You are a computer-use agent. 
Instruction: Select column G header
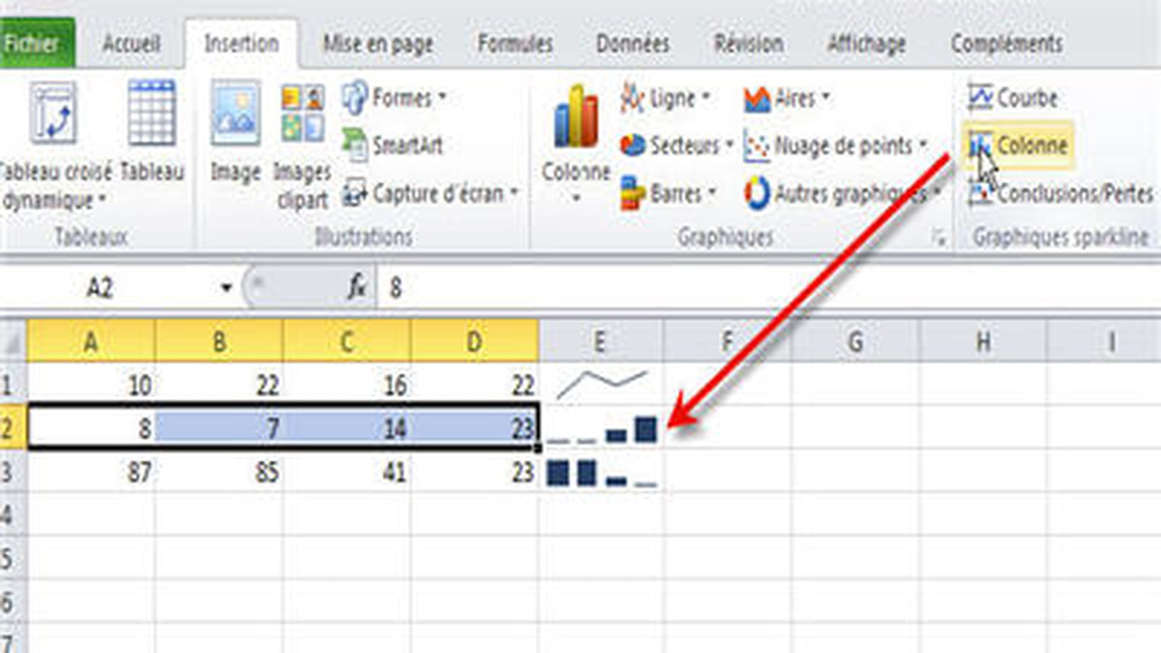point(855,341)
